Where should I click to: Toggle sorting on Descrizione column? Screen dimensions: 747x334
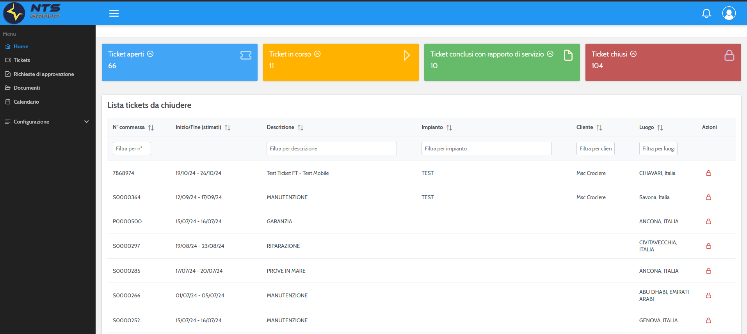click(x=300, y=128)
